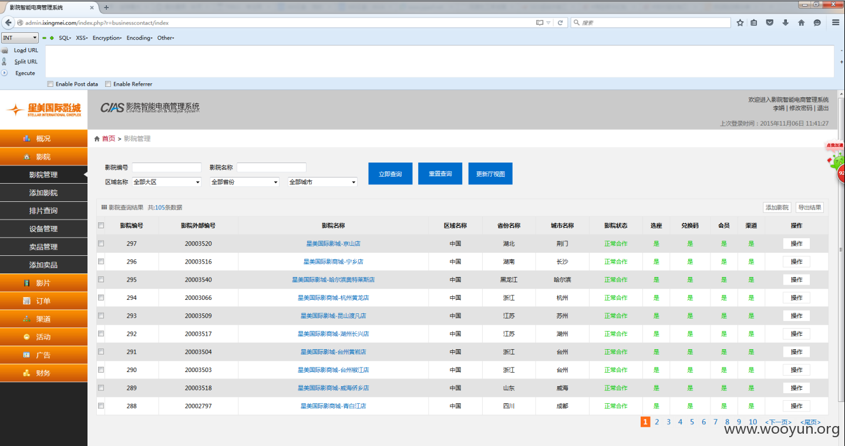Viewport: 845px width, 446px height.
Task: Check the row checkbox for cinema 292
Action: (x=101, y=334)
